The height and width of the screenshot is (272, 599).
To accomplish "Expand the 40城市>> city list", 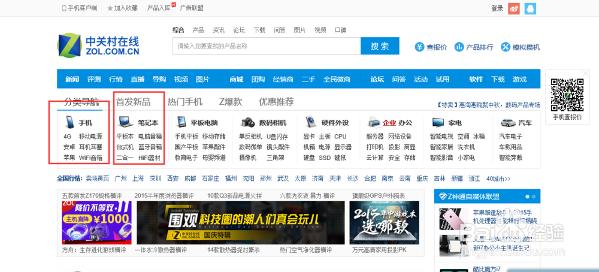I will tap(498, 179).
